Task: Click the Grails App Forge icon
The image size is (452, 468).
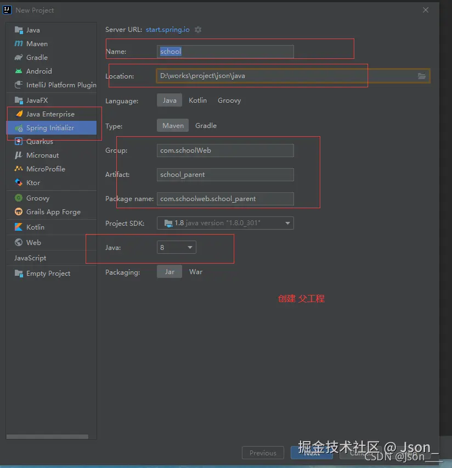Action: coord(19,211)
